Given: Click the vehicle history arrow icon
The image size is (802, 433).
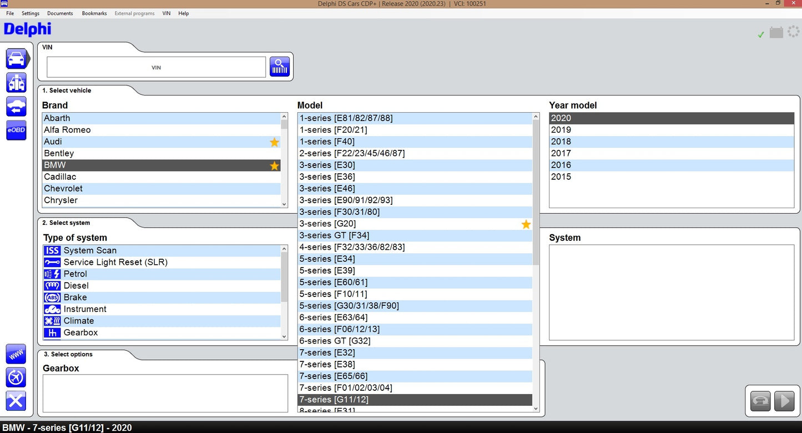Looking at the screenshot, I should [x=16, y=106].
